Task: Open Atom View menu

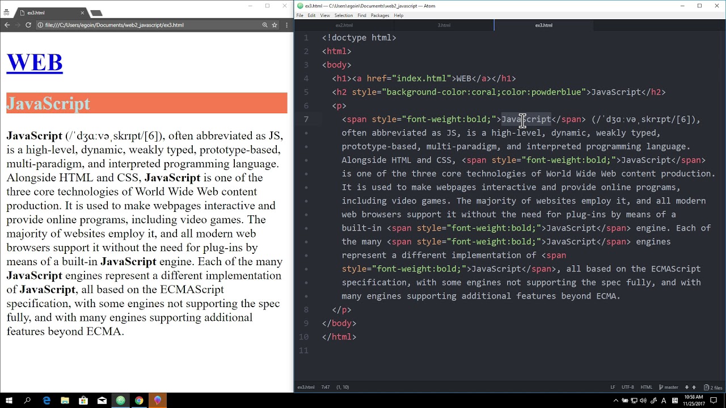Action: [x=325, y=15]
